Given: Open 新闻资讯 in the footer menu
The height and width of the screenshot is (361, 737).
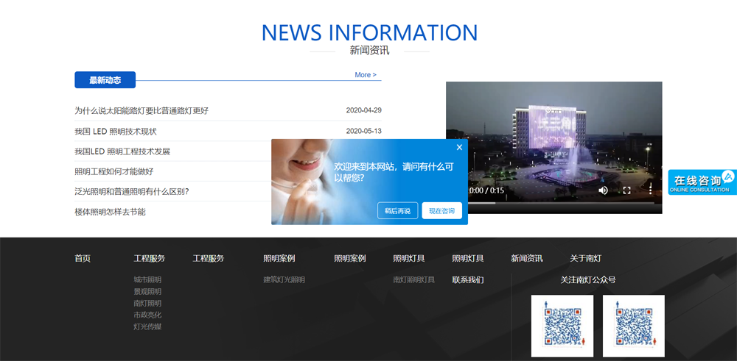Looking at the screenshot, I should click(526, 259).
